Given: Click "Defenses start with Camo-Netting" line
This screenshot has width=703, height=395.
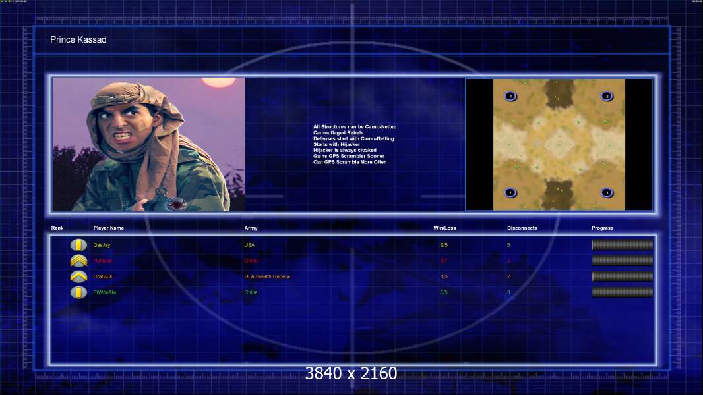Looking at the screenshot, I should (x=353, y=139).
